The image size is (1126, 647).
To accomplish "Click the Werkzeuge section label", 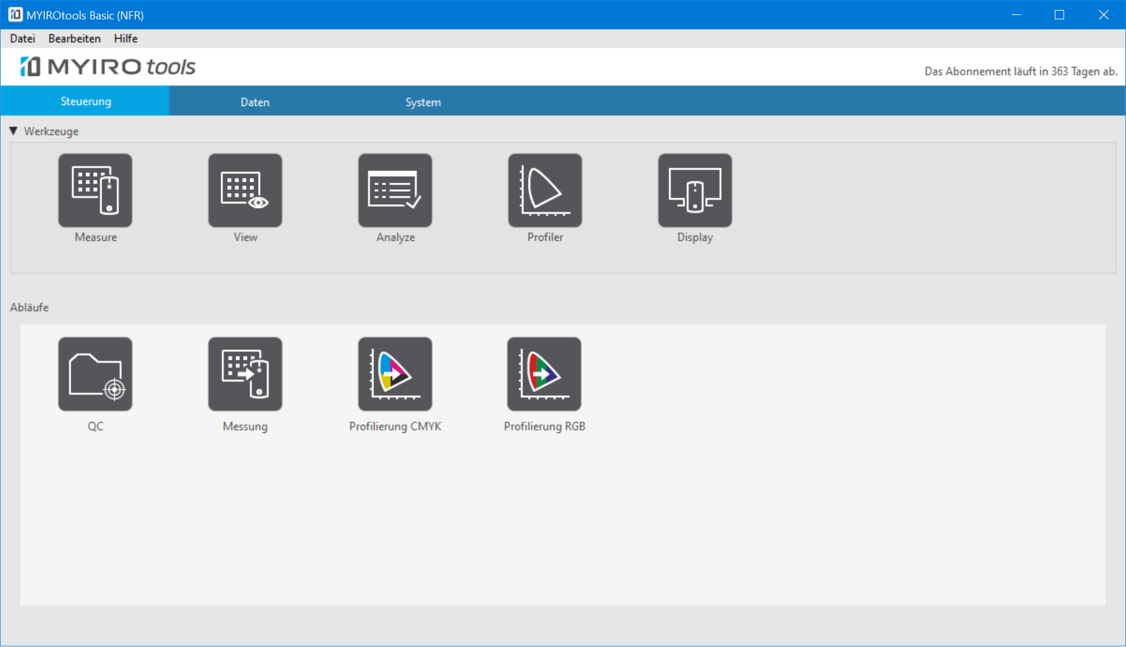I will tap(51, 131).
